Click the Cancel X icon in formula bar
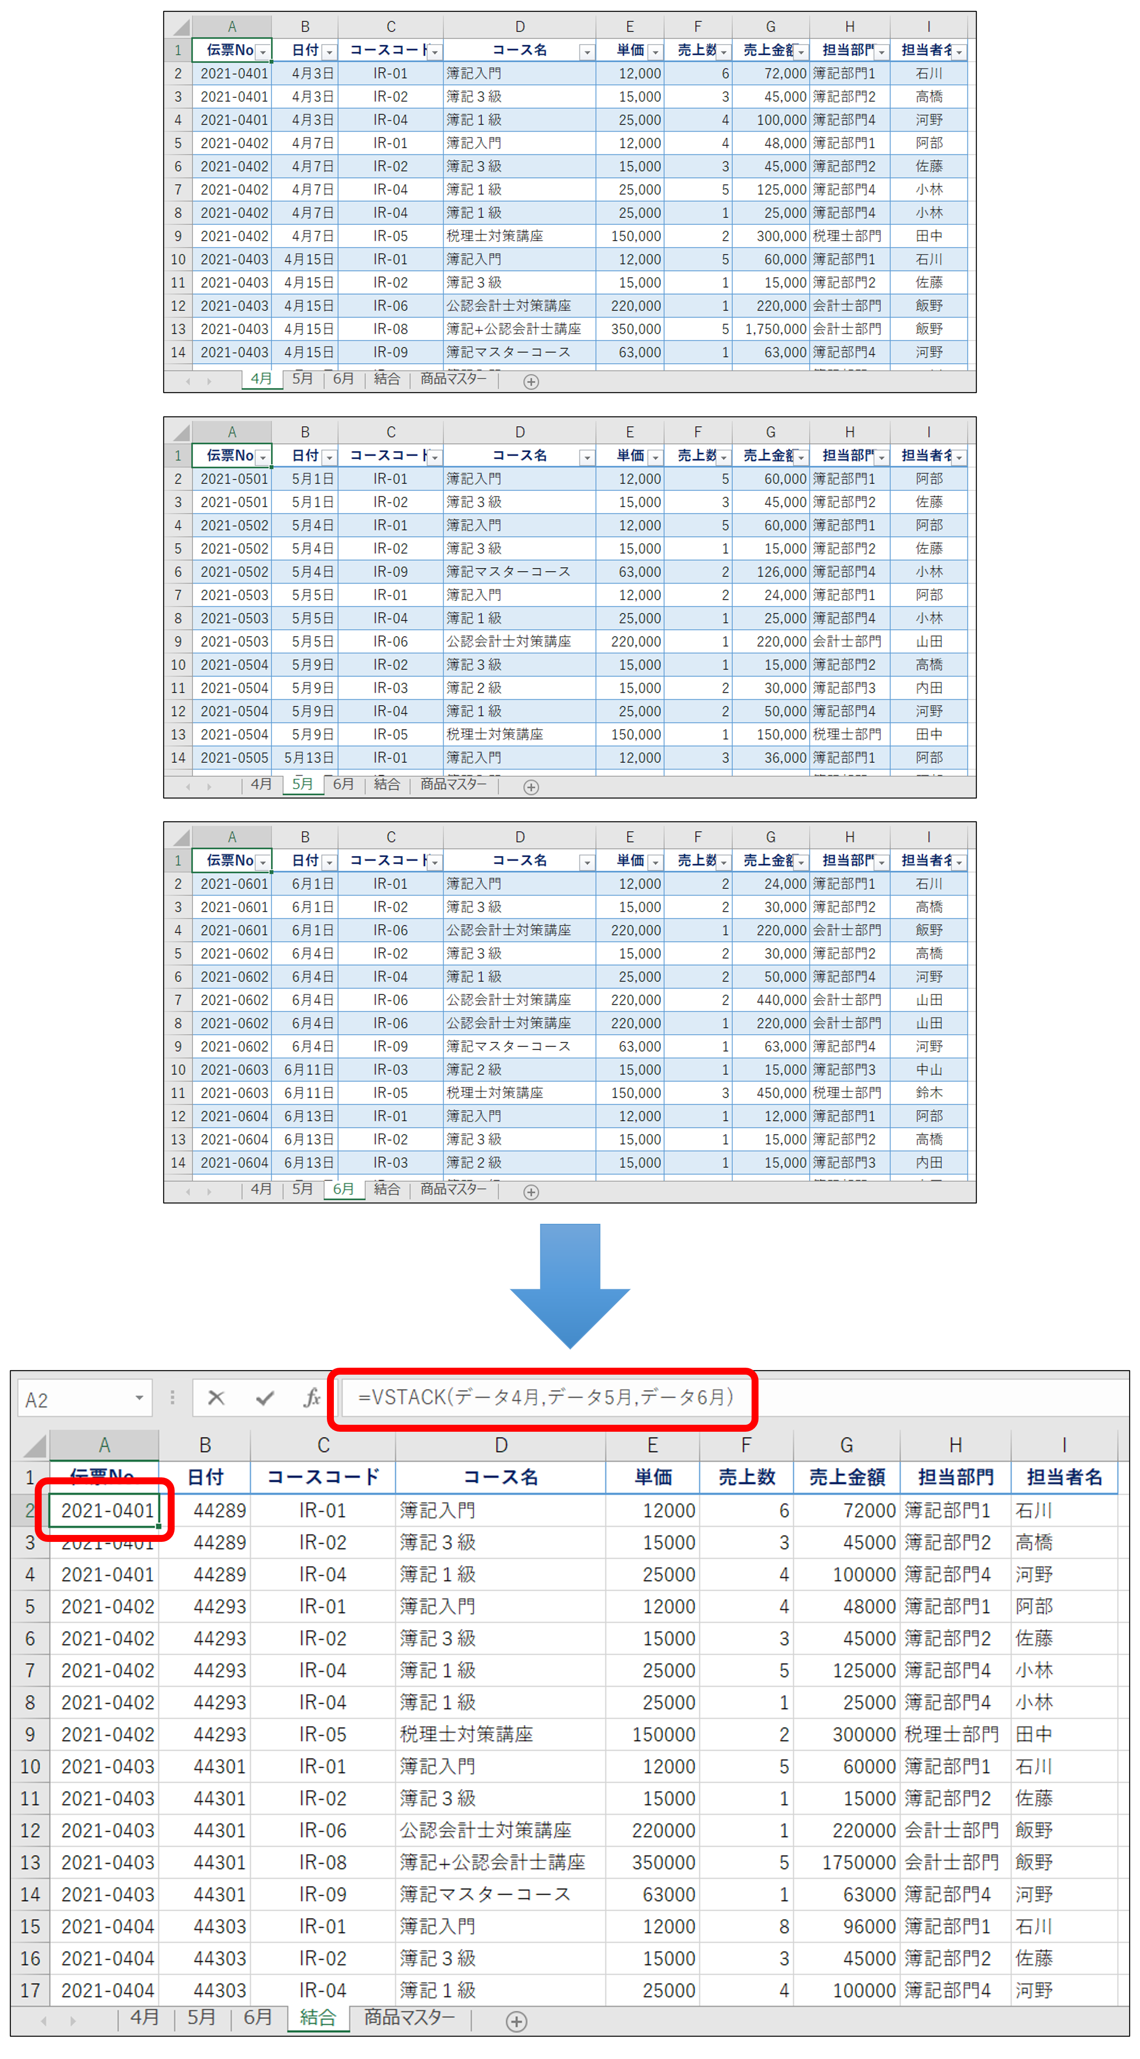 [216, 1398]
